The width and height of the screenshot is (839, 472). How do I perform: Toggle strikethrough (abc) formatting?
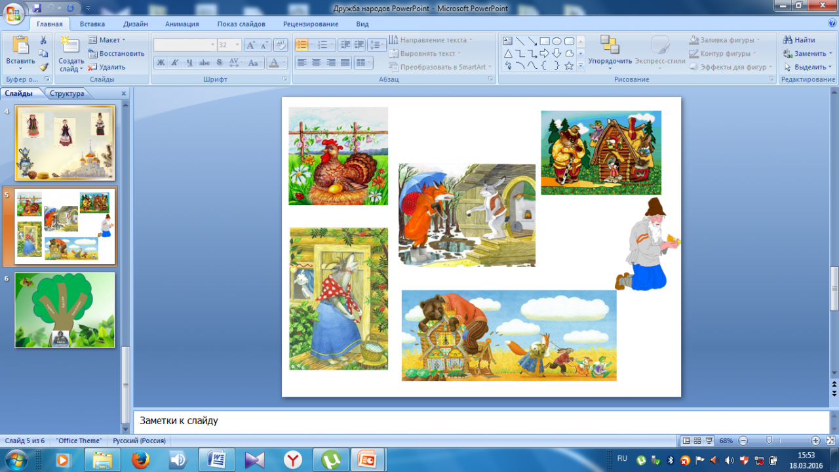[204, 63]
